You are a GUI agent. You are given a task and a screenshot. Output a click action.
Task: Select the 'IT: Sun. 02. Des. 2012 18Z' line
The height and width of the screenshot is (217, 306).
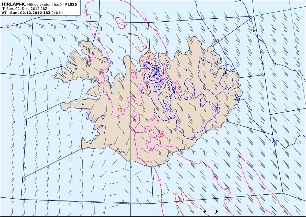coord(24,9)
